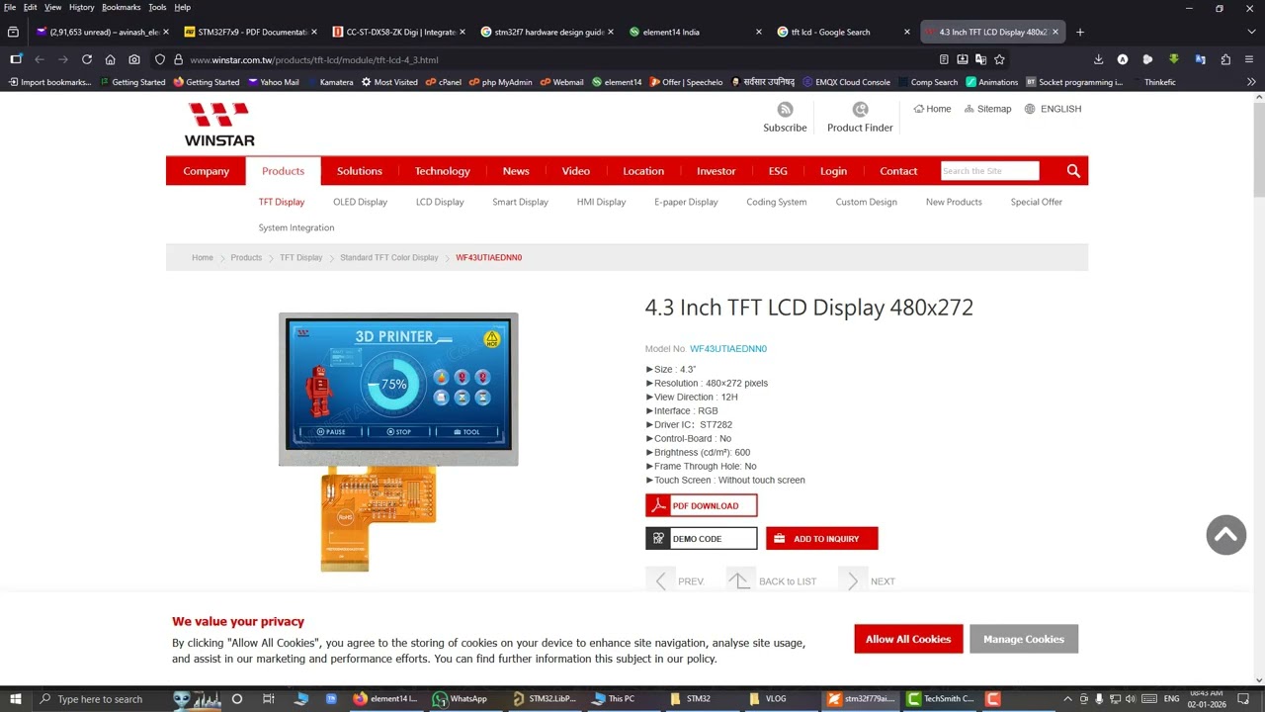Open the ESG menu
This screenshot has width=1265, height=712.
778,171
